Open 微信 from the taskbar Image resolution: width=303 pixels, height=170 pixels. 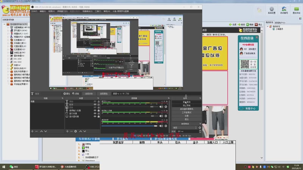[14, 167]
